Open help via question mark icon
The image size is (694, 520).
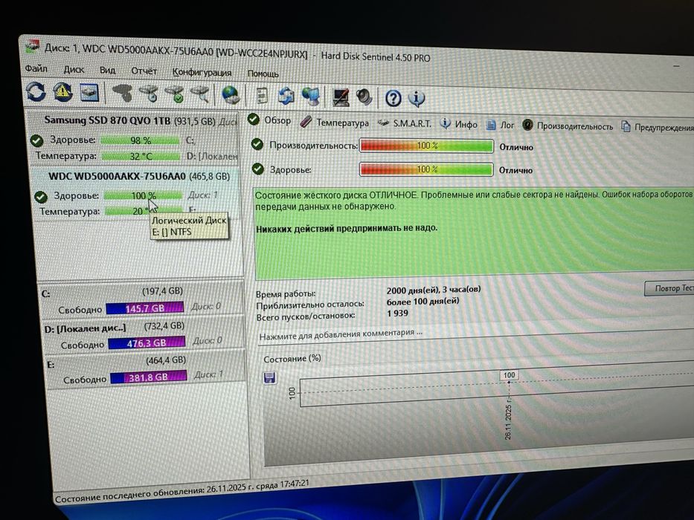(x=393, y=98)
